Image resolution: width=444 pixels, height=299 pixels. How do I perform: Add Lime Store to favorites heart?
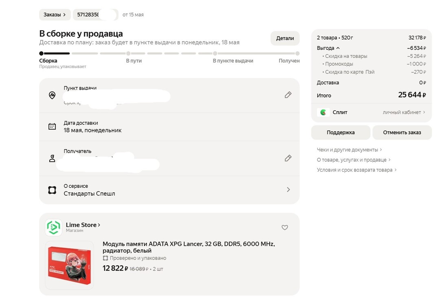click(285, 227)
